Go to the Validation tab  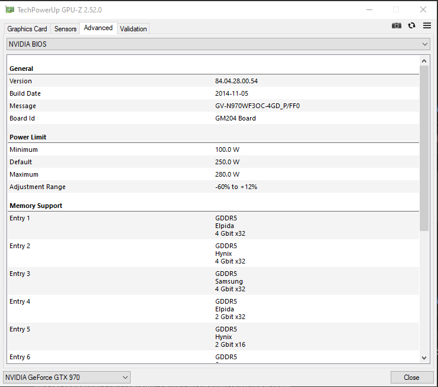pyautogui.click(x=133, y=29)
